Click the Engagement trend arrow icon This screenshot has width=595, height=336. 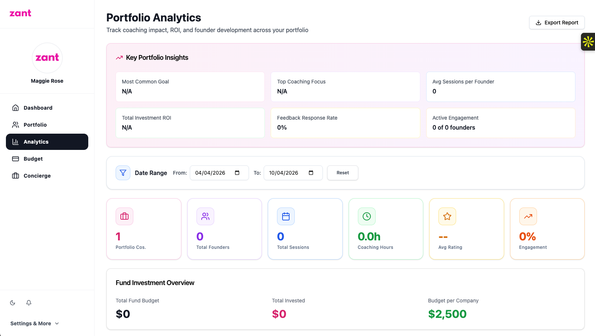[x=528, y=216]
